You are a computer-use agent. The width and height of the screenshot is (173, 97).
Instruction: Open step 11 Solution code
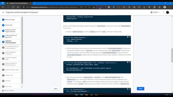11,75
